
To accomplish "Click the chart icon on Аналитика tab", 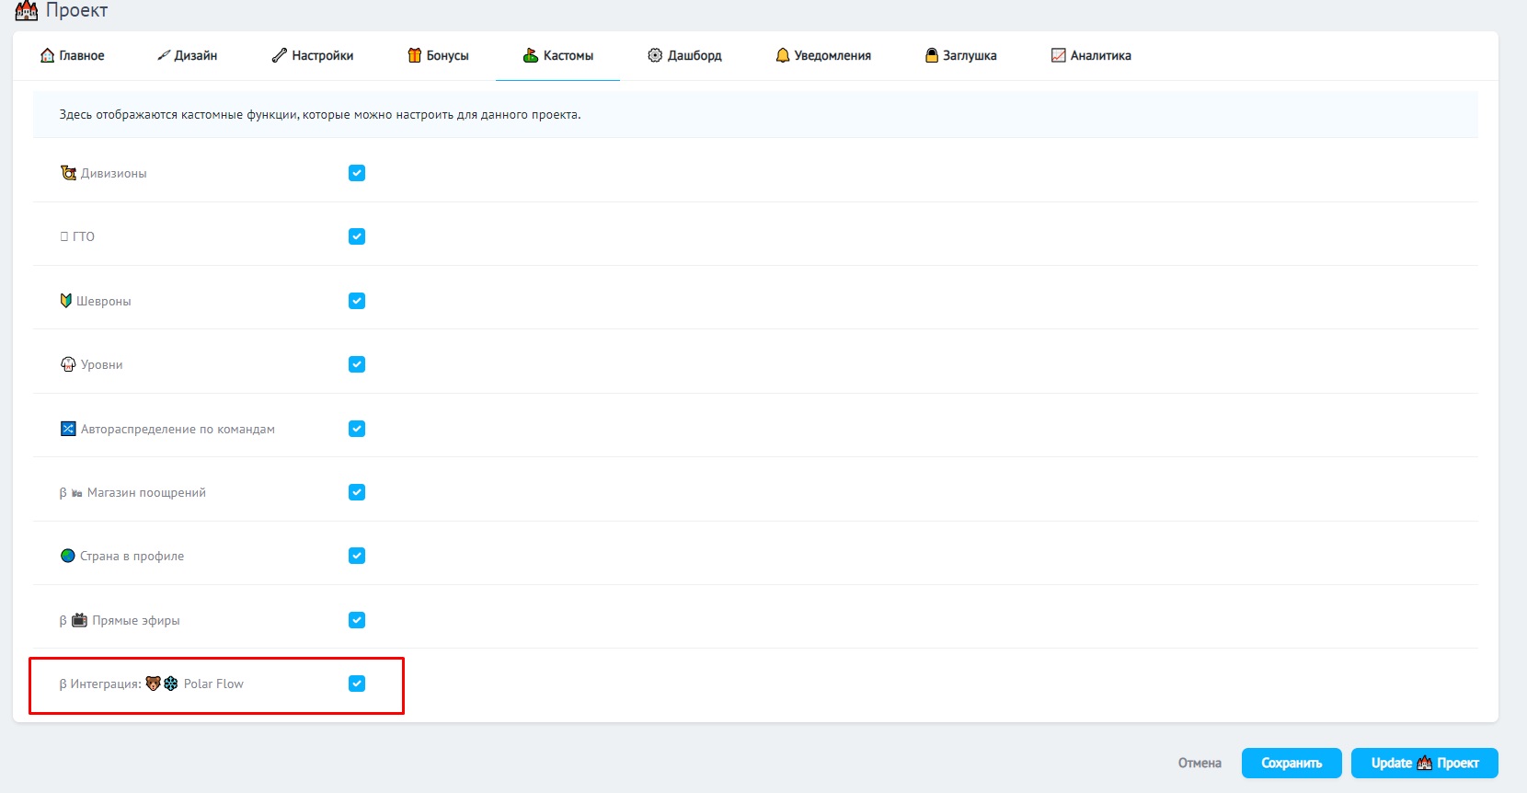I will [x=1058, y=55].
